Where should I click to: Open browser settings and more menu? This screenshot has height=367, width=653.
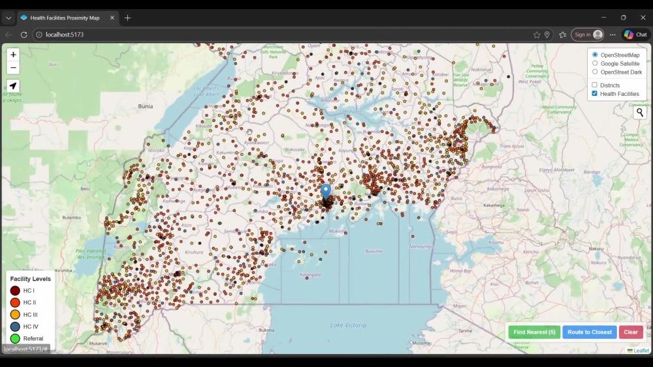pos(613,35)
